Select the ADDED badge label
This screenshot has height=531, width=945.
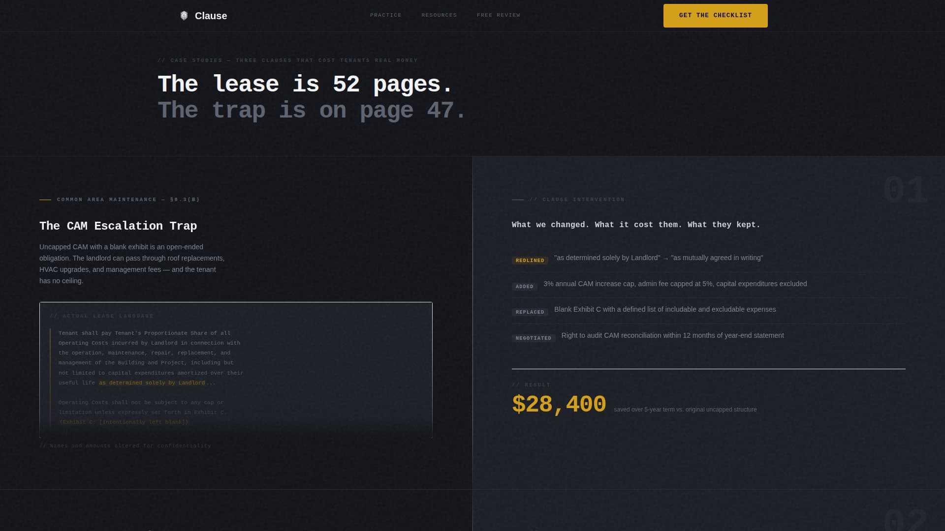[x=524, y=286]
